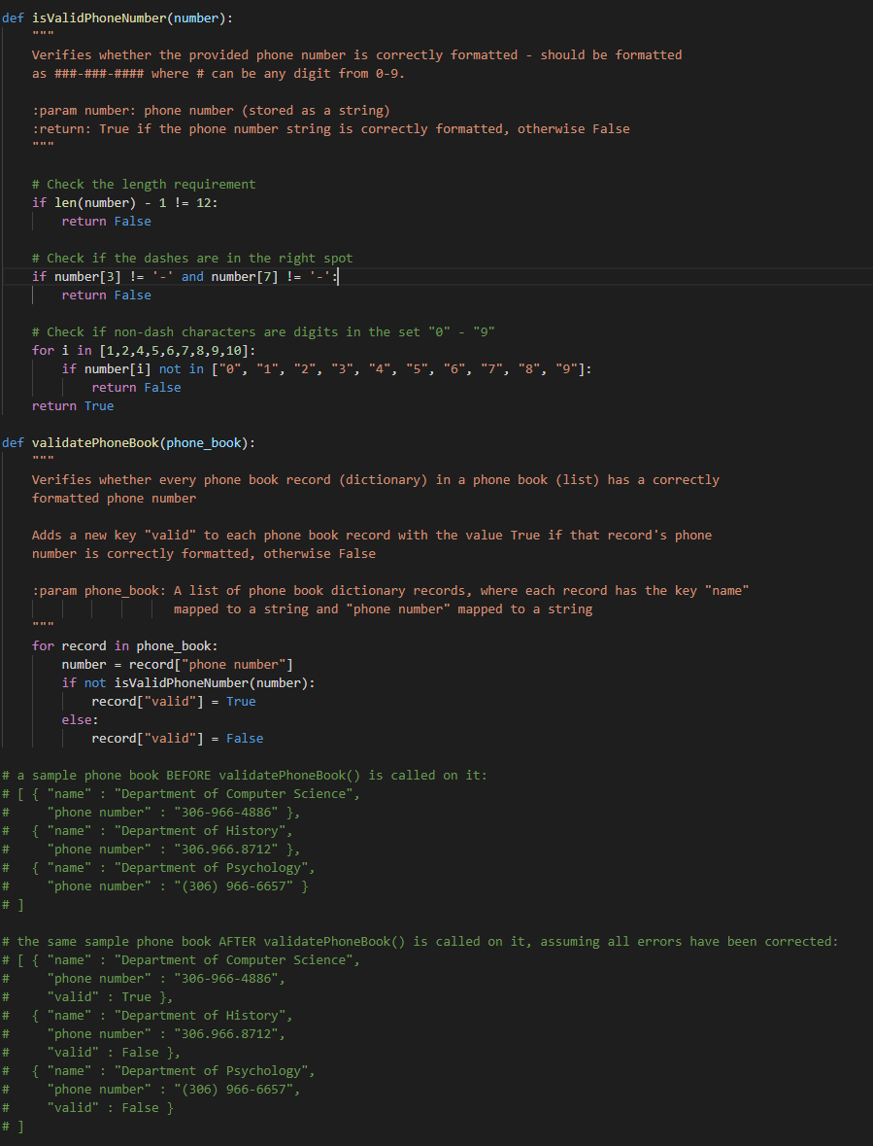Click the comment containing 'BEFORE validatePhoneBook()'
This screenshot has width=873, height=1146.
(245, 775)
